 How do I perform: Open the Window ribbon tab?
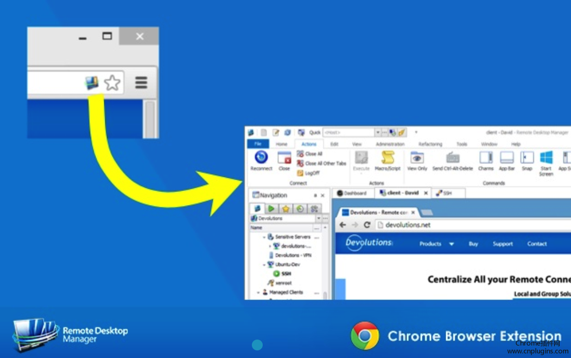click(489, 144)
